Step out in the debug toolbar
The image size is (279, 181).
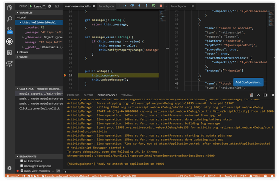[147, 6]
